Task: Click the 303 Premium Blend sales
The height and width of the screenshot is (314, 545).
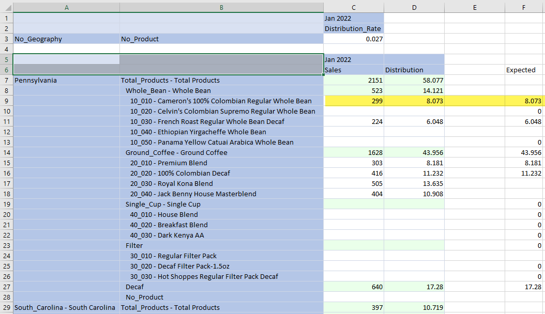Action: pyautogui.click(x=354, y=163)
